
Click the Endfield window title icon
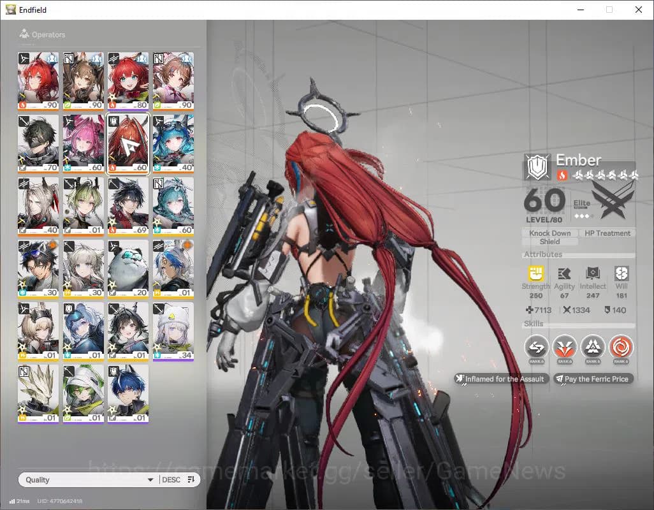pos(10,10)
